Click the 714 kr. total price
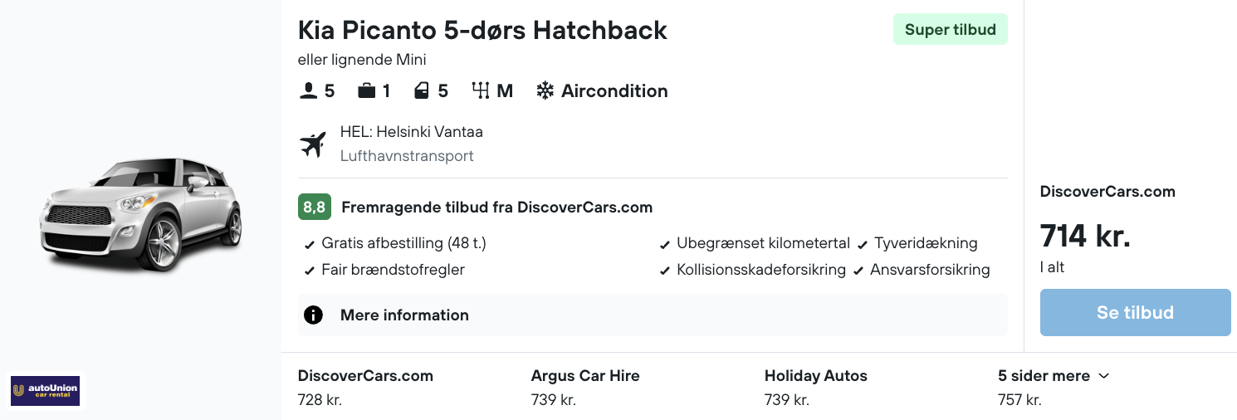The width and height of the screenshot is (1237, 420). (1085, 237)
